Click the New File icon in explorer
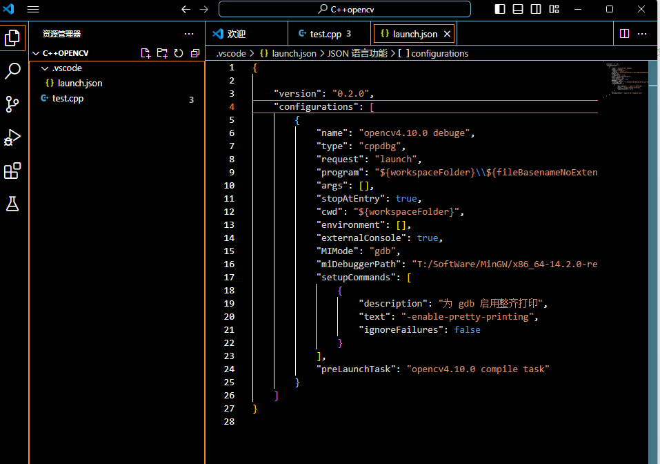 click(146, 53)
